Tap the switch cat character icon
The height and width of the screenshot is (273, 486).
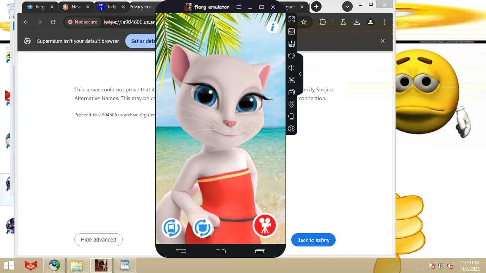click(x=203, y=228)
